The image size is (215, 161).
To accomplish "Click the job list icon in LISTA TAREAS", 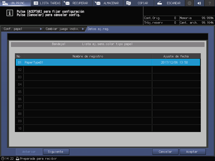I will (x=36, y=3).
